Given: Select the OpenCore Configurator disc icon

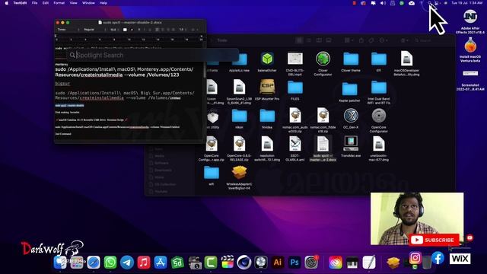Looking at the screenshot, I should coord(379,116).
